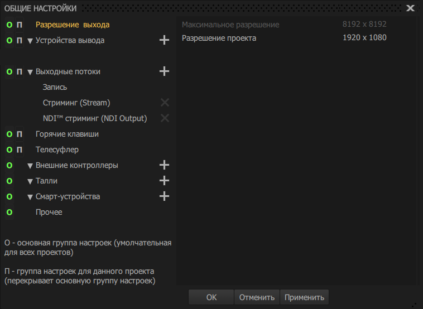
Task: Add a new output device with plus icon
Action: (164, 41)
